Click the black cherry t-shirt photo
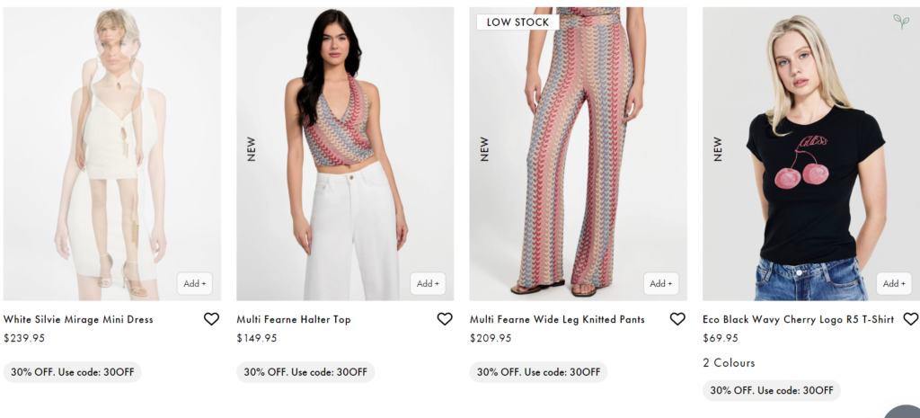This screenshot has width=920, height=418. click(811, 153)
